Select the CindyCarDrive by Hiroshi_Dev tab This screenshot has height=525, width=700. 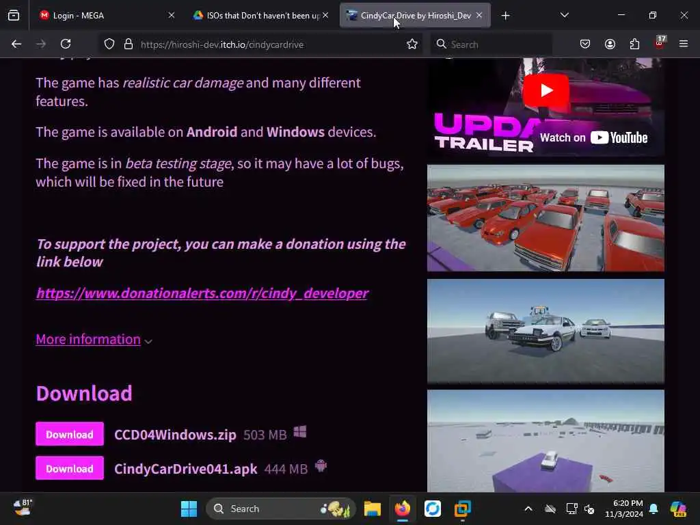pyautogui.click(x=415, y=15)
